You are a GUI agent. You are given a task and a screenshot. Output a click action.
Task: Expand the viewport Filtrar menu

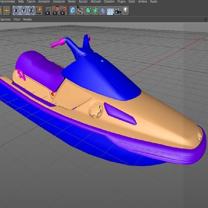[x=17, y=19]
